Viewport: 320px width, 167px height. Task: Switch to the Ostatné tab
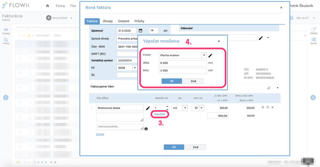pos(123,21)
